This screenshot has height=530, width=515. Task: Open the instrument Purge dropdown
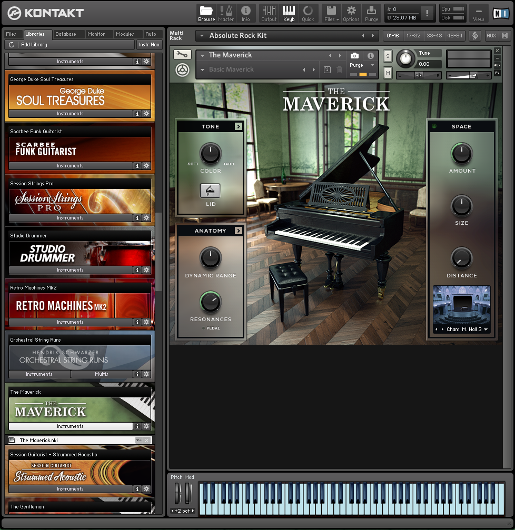(373, 65)
